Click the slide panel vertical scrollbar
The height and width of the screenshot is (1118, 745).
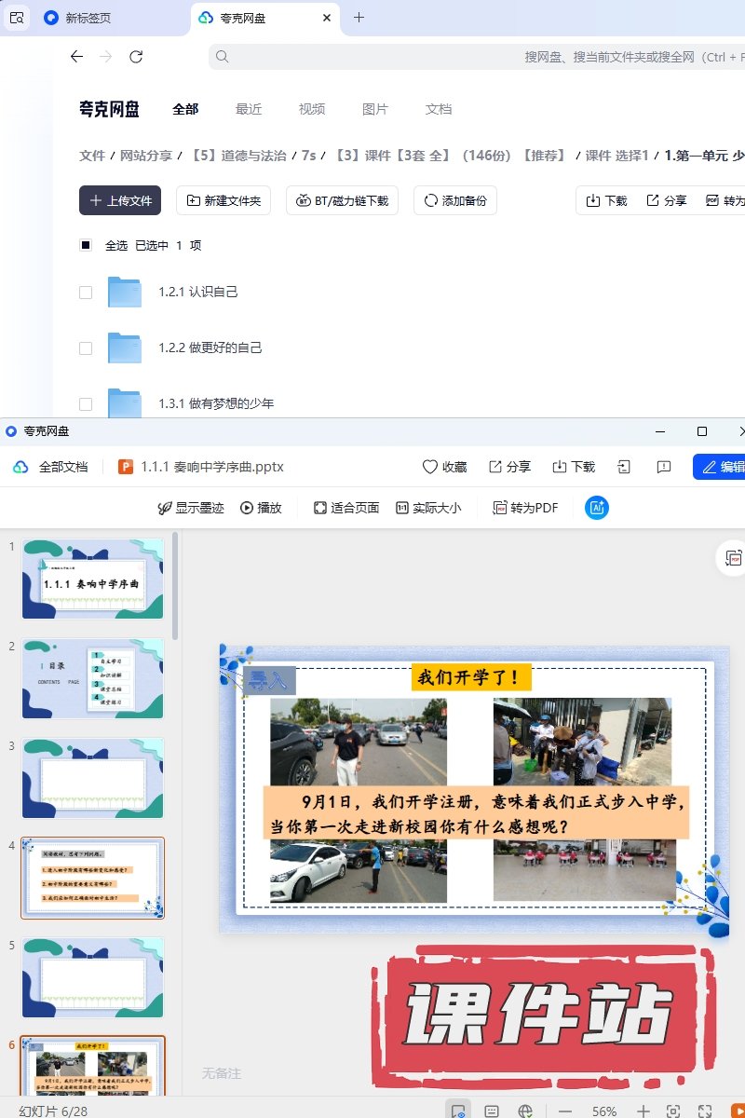175,587
